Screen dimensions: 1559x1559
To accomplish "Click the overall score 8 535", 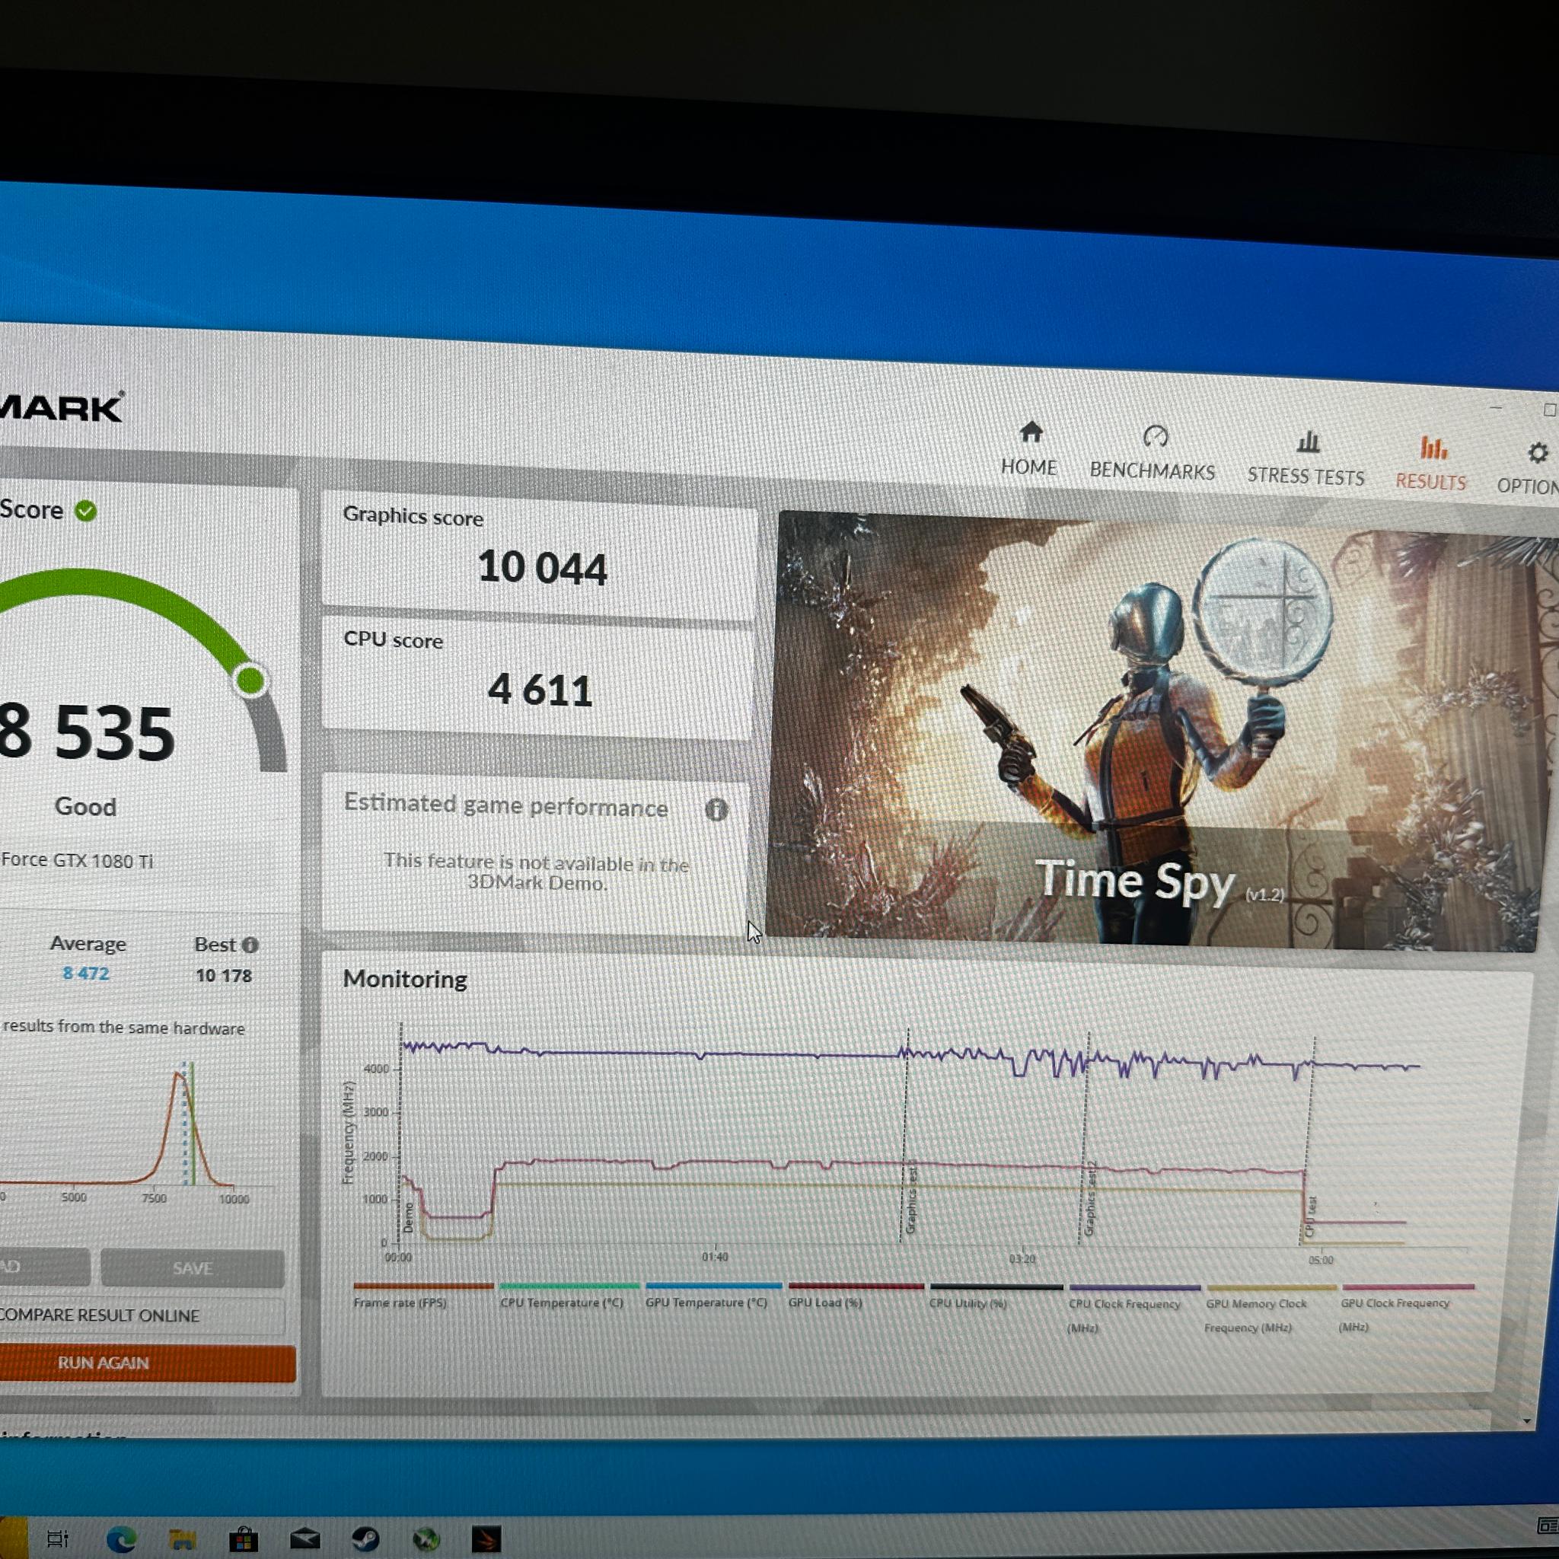I will coord(87,732).
